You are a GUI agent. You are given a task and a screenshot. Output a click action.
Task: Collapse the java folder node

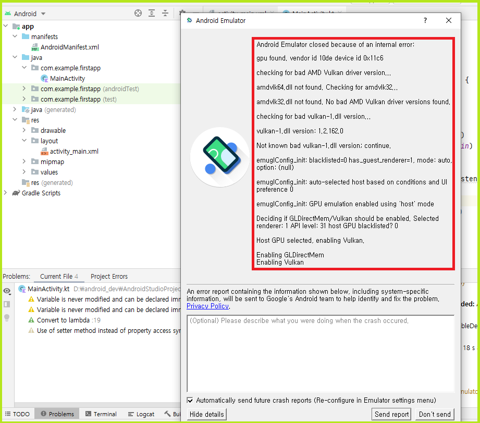15,57
